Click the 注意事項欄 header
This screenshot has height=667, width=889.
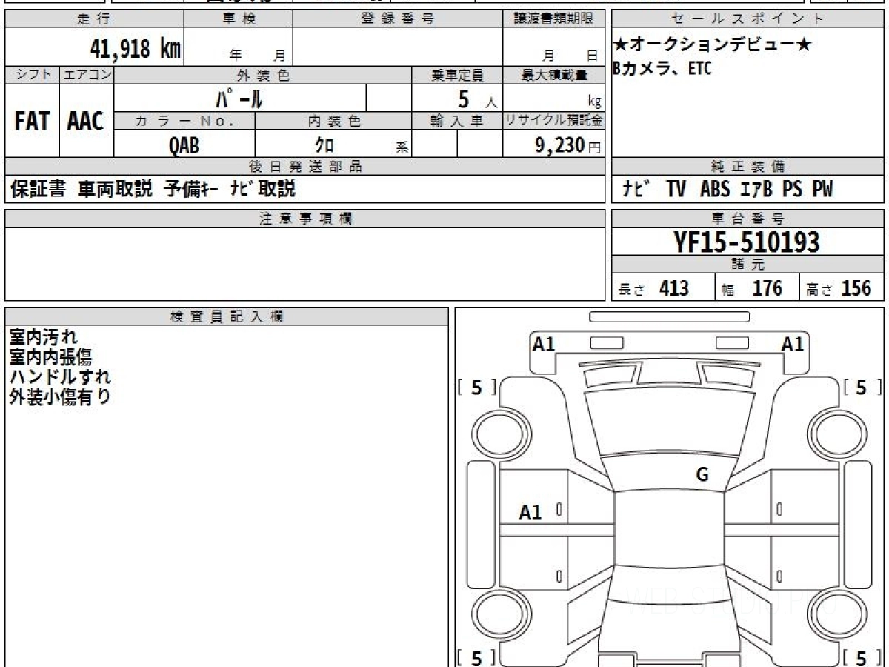tap(305, 219)
